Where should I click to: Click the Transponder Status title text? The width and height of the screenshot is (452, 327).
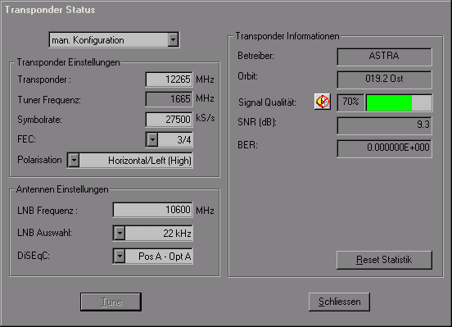coord(50,10)
